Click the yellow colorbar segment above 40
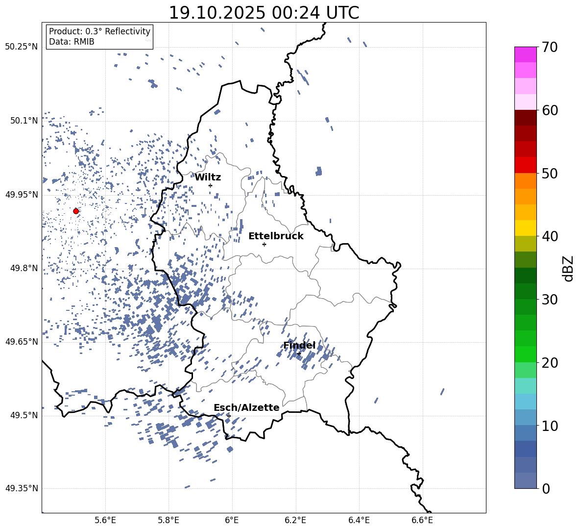 [525, 228]
